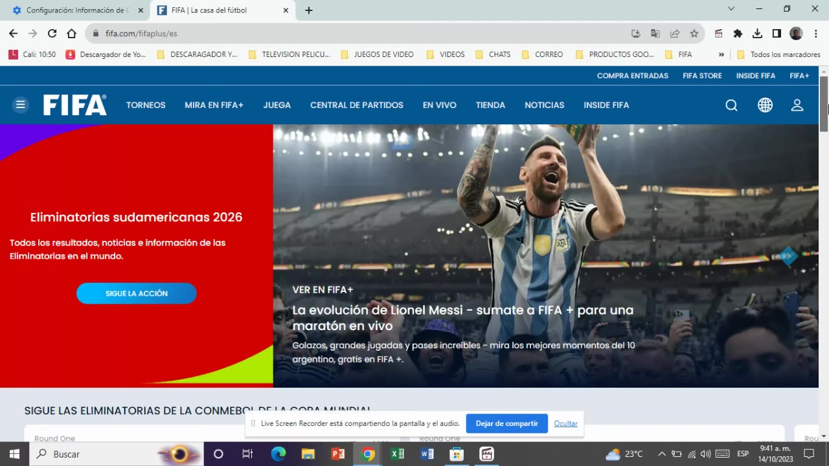This screenshot has height=466, width=829.
Task: Click the Ocultar link
Action: [565, 423]
